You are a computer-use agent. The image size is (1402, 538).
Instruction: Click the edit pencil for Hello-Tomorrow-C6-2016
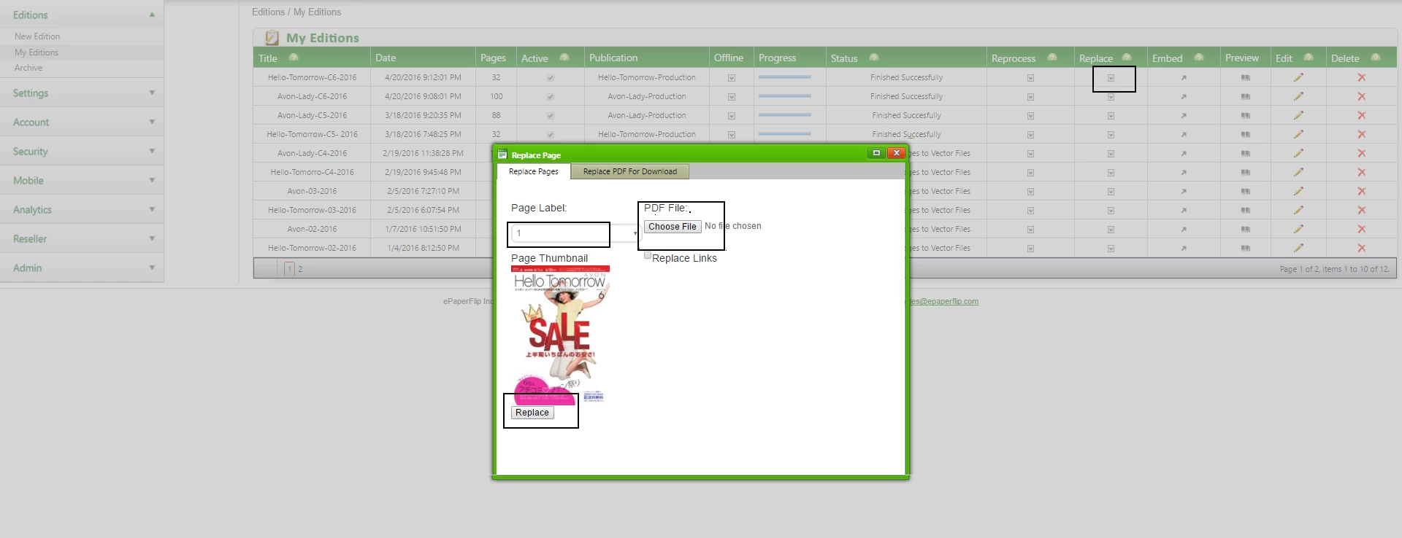[1298, 77]
